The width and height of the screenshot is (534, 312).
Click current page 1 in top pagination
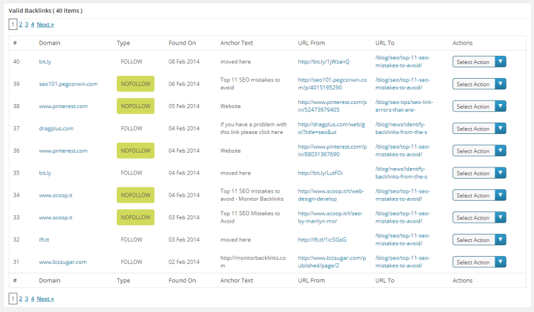(13, 25)
